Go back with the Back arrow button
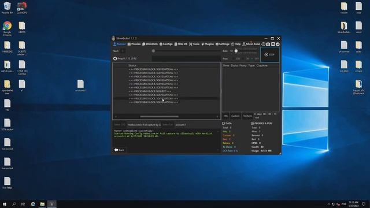Viewport: 370px width, 208px height. click(119, 150)
